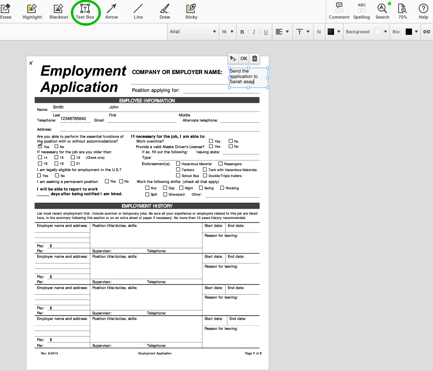Select the Arrow tool
Screen dimensions: 433x371
[112, 11]
